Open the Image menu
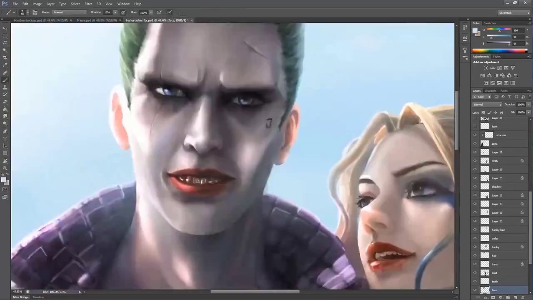 (x=37, y=4)
